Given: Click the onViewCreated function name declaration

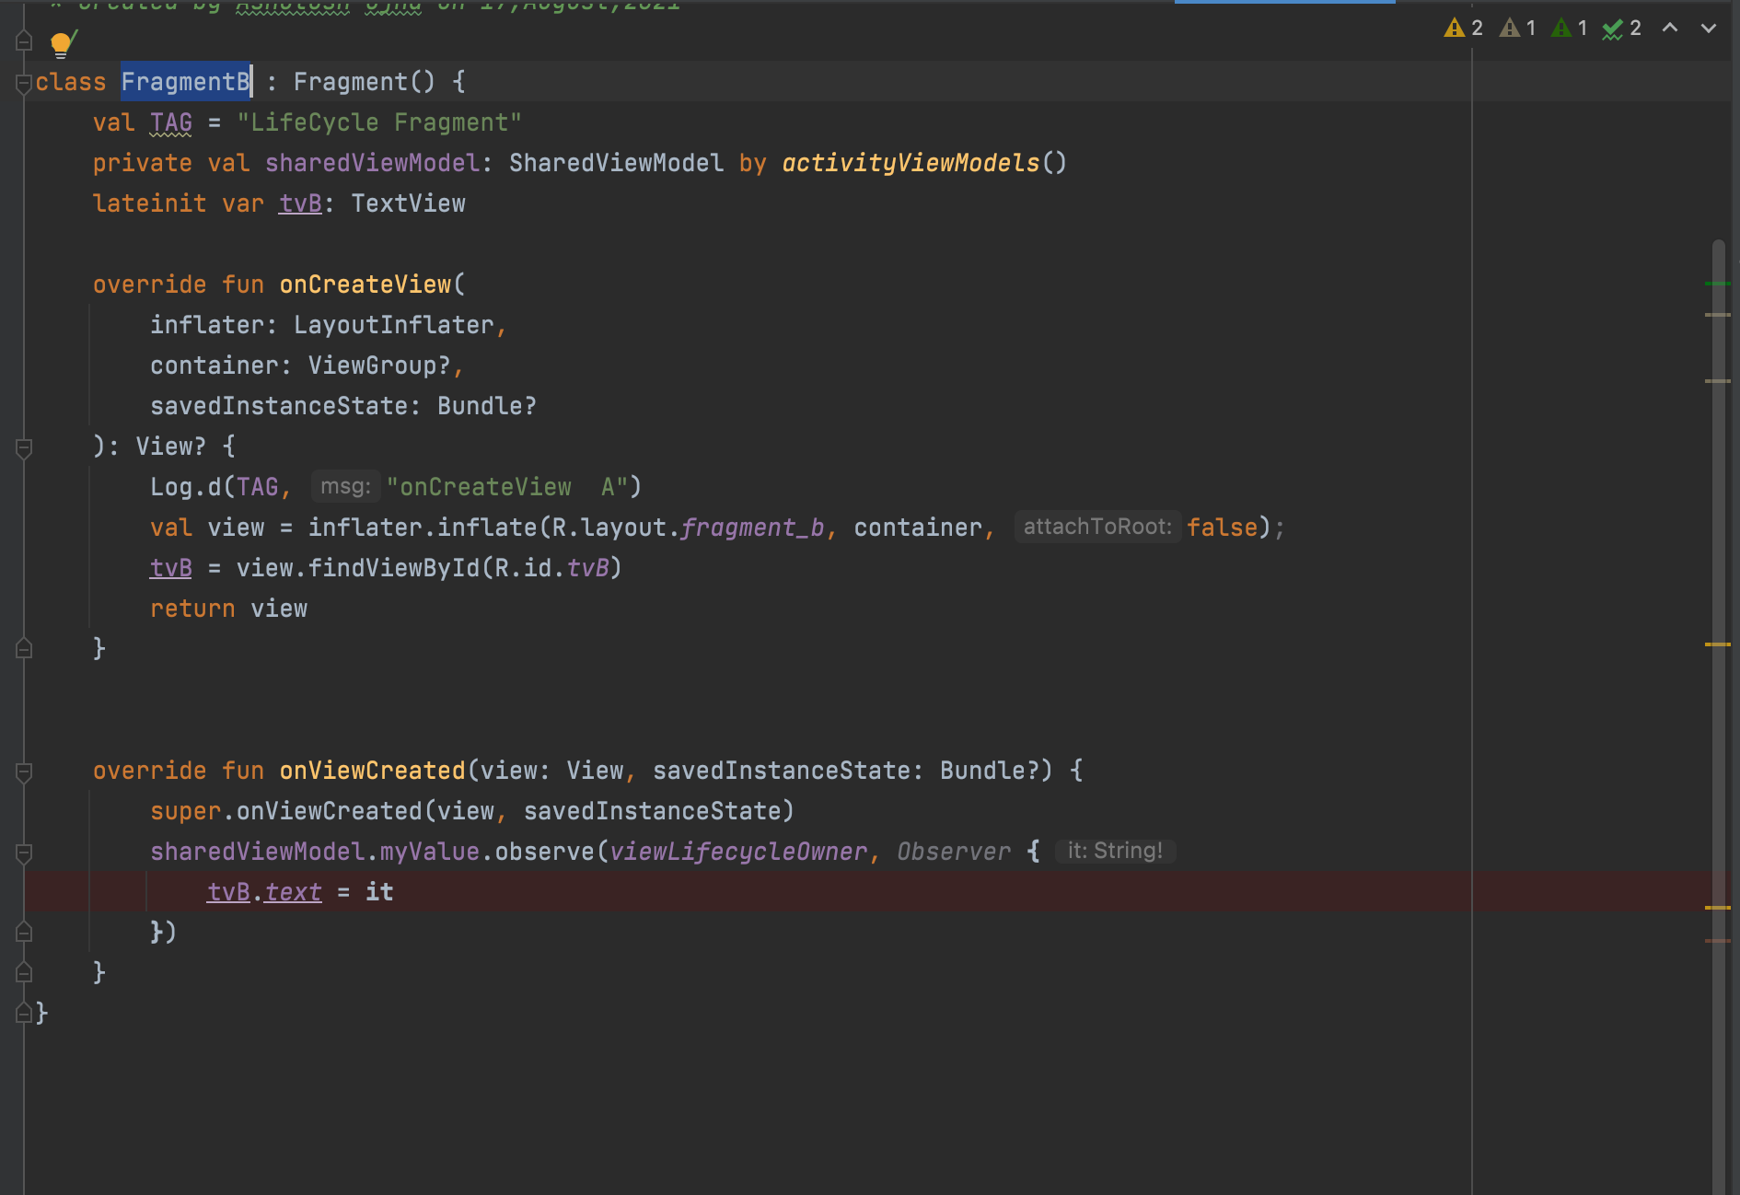Looking at the screenshot, I should tap(373, 771).
